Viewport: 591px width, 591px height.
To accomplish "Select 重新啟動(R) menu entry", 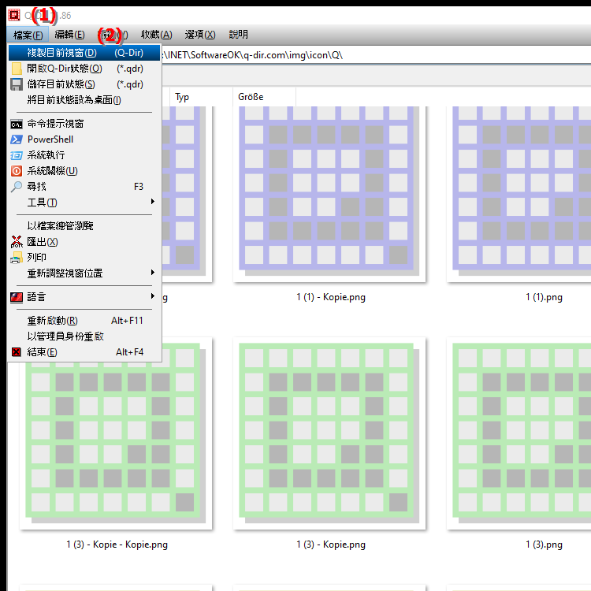I will coord(84,321).
